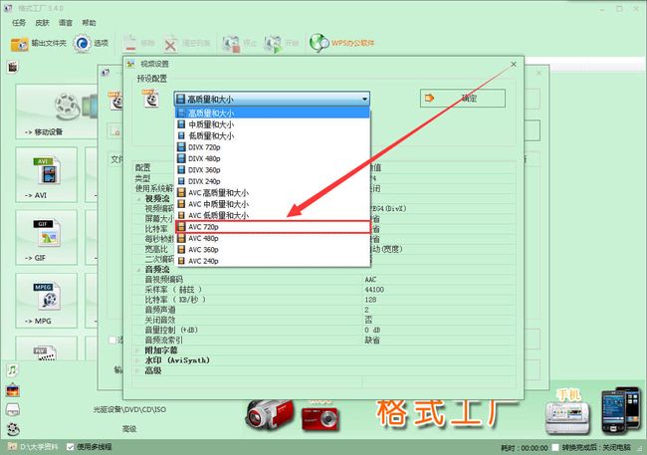647x455 pixels.
Task: Select AVC 中质量和大小 preset
Action: point(273,204)
